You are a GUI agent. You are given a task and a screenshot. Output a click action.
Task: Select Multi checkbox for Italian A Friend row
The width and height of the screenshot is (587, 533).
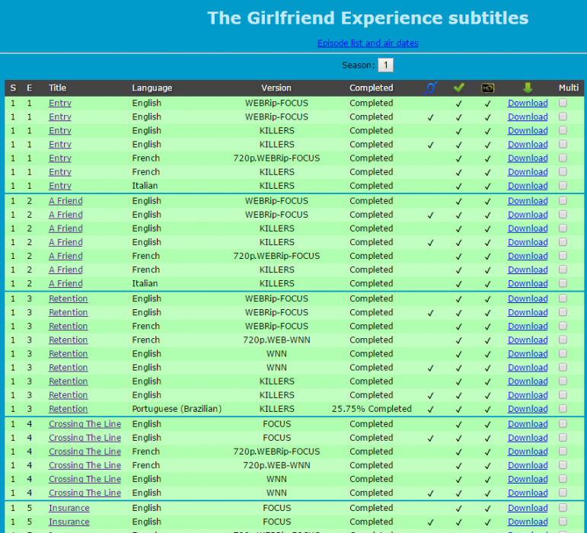pyautogui.click(x=563, y=283)
